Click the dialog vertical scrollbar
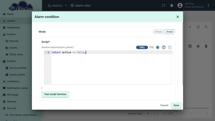The image size is (215, 121). (x=182, y=54)
